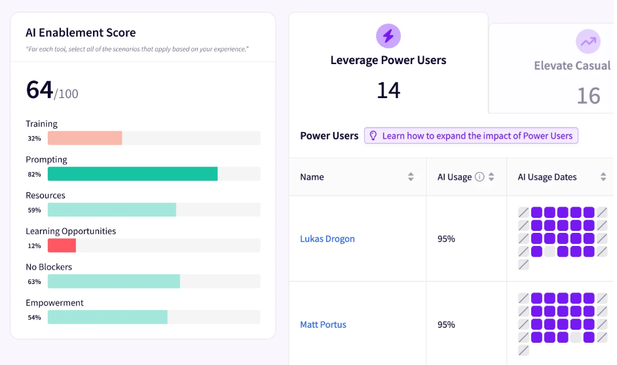
Task: Sort by AI Usage column arrows
Action: coord(491,177)
